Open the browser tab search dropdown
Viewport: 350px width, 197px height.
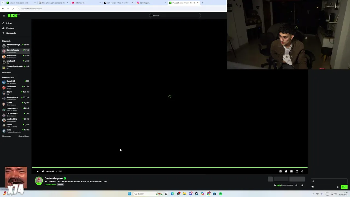point(2,3)
